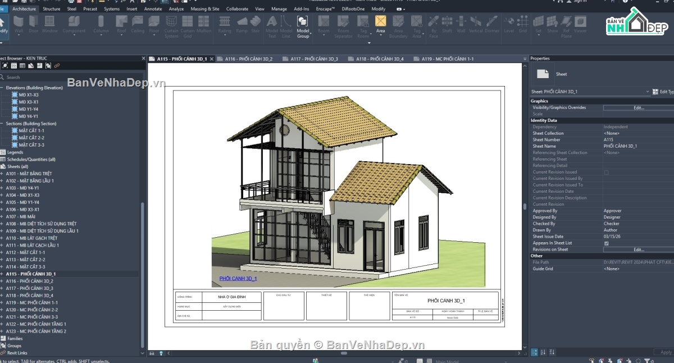The height and width of the screenshot is (363, 674).
Task: Select the MĐ Y1-Y4 elevation view
Action: click(x=29, y=109)
